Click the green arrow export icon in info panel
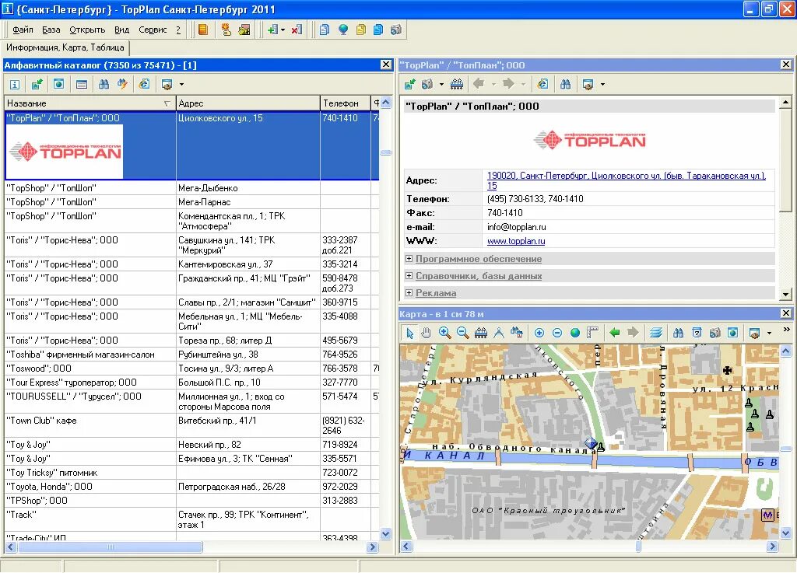Viewport: 797px width, 573px height. (409, 84)
